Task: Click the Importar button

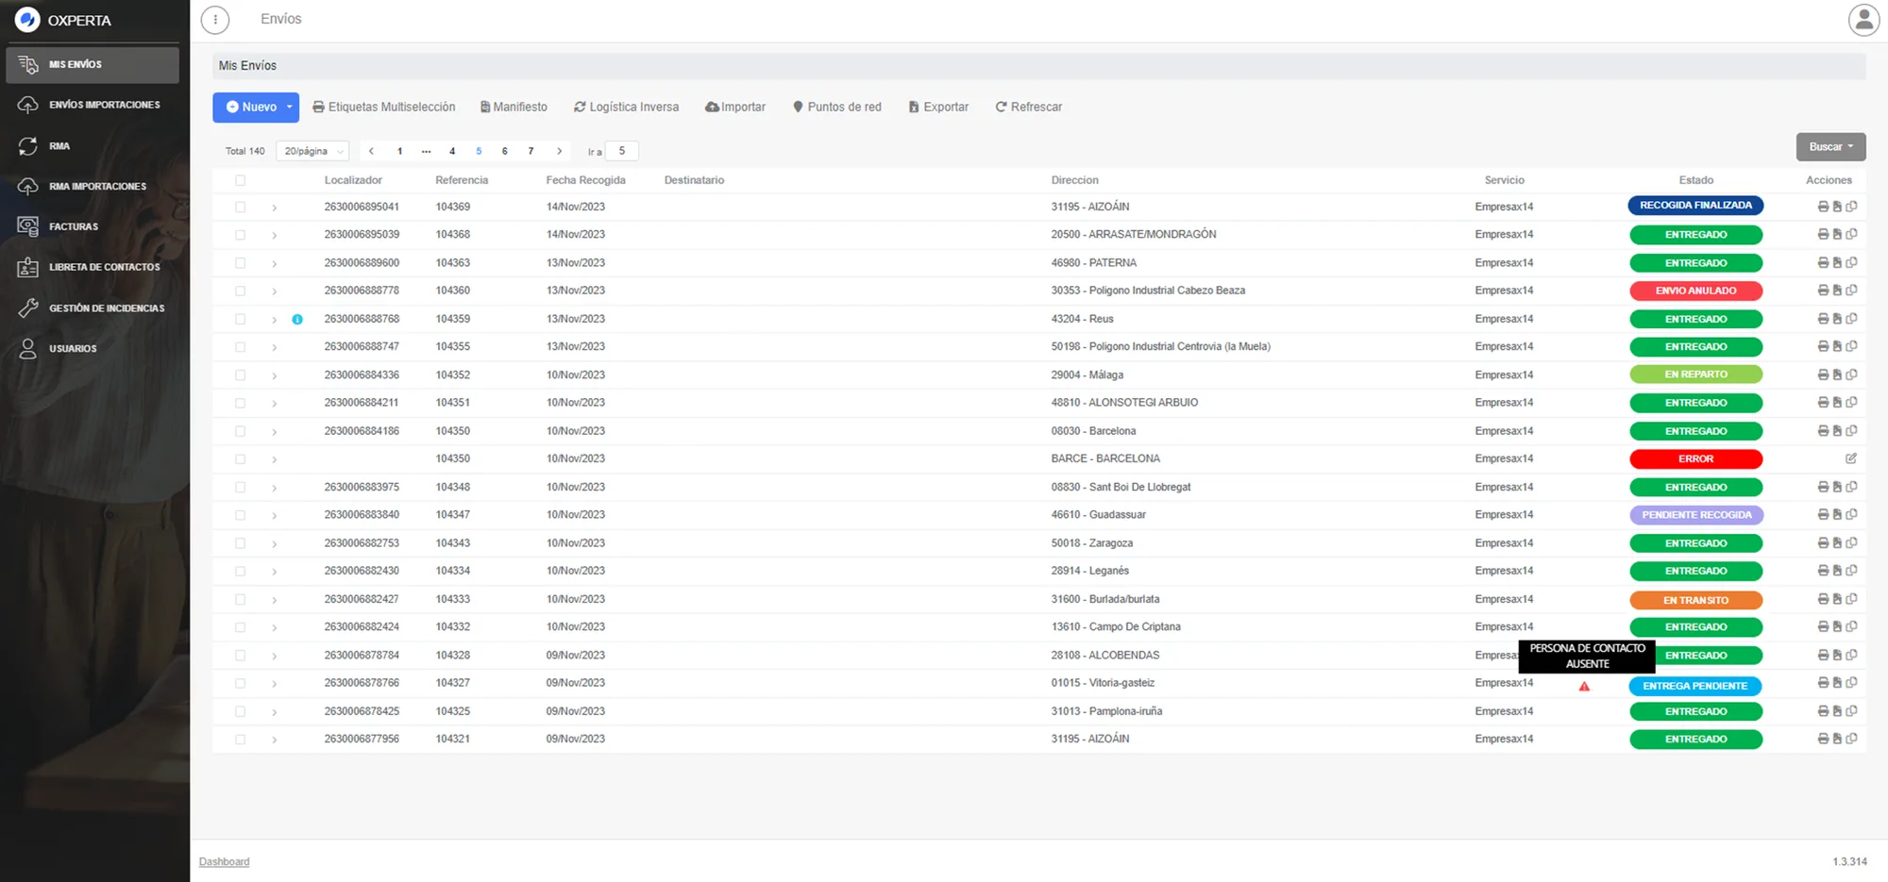Action: [x=735, y=108]
